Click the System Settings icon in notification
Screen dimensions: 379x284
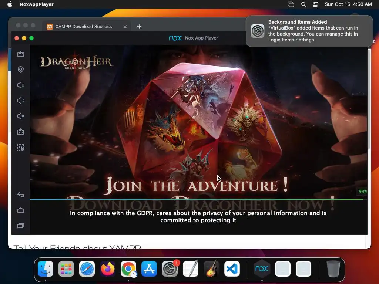pyautogui.click(x=258, y=31)
